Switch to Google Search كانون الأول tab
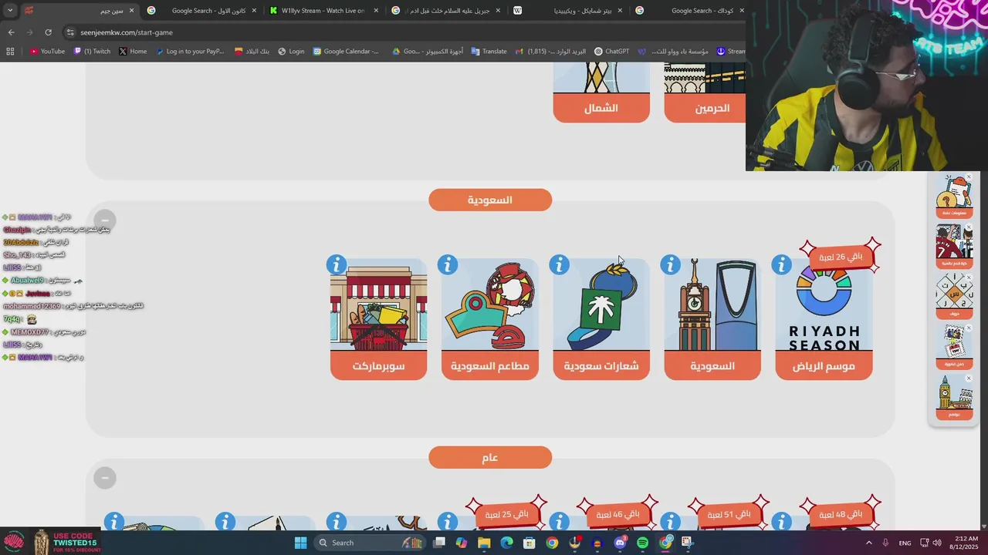Viewport: 988px width, 555px height. tap(202, 11)
